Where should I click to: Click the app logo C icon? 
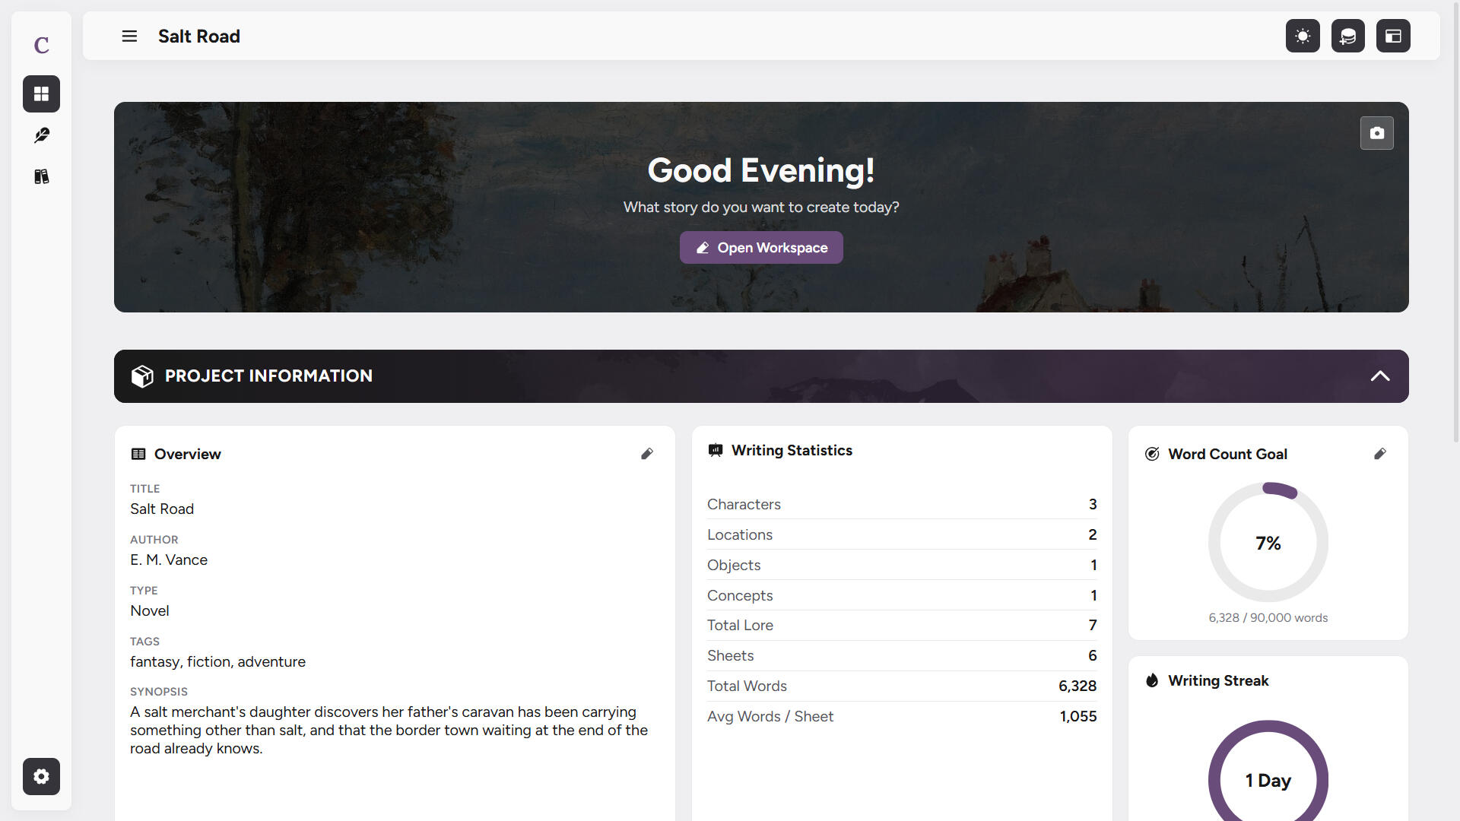[41, 46]
